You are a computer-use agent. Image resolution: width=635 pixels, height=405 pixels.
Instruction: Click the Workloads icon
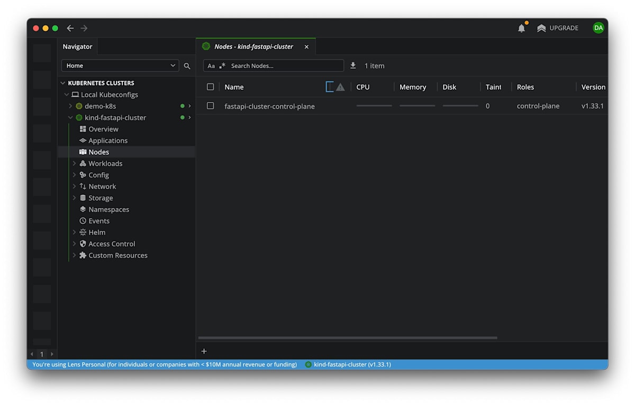point(83,163)
